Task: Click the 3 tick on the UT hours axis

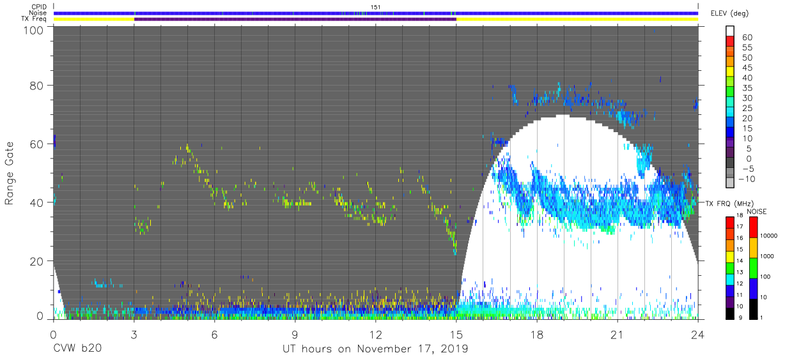Action: click(134, 334)
